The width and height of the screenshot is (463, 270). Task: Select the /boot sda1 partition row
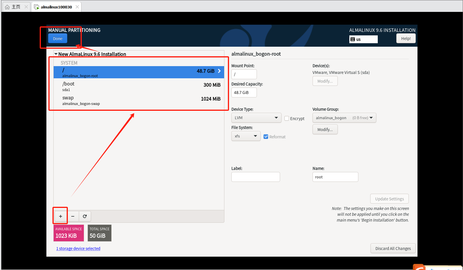click(139, 86)
